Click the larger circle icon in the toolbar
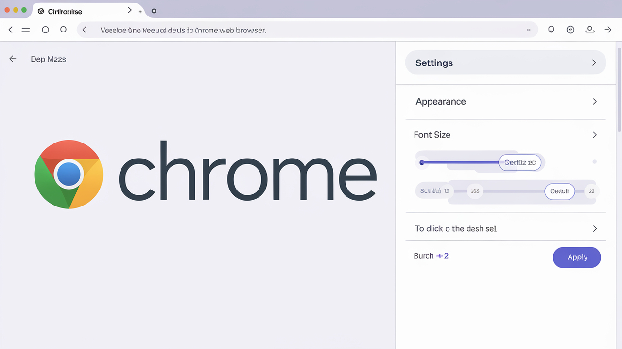This screenshot has width=622, height=349. coord(45,30)
